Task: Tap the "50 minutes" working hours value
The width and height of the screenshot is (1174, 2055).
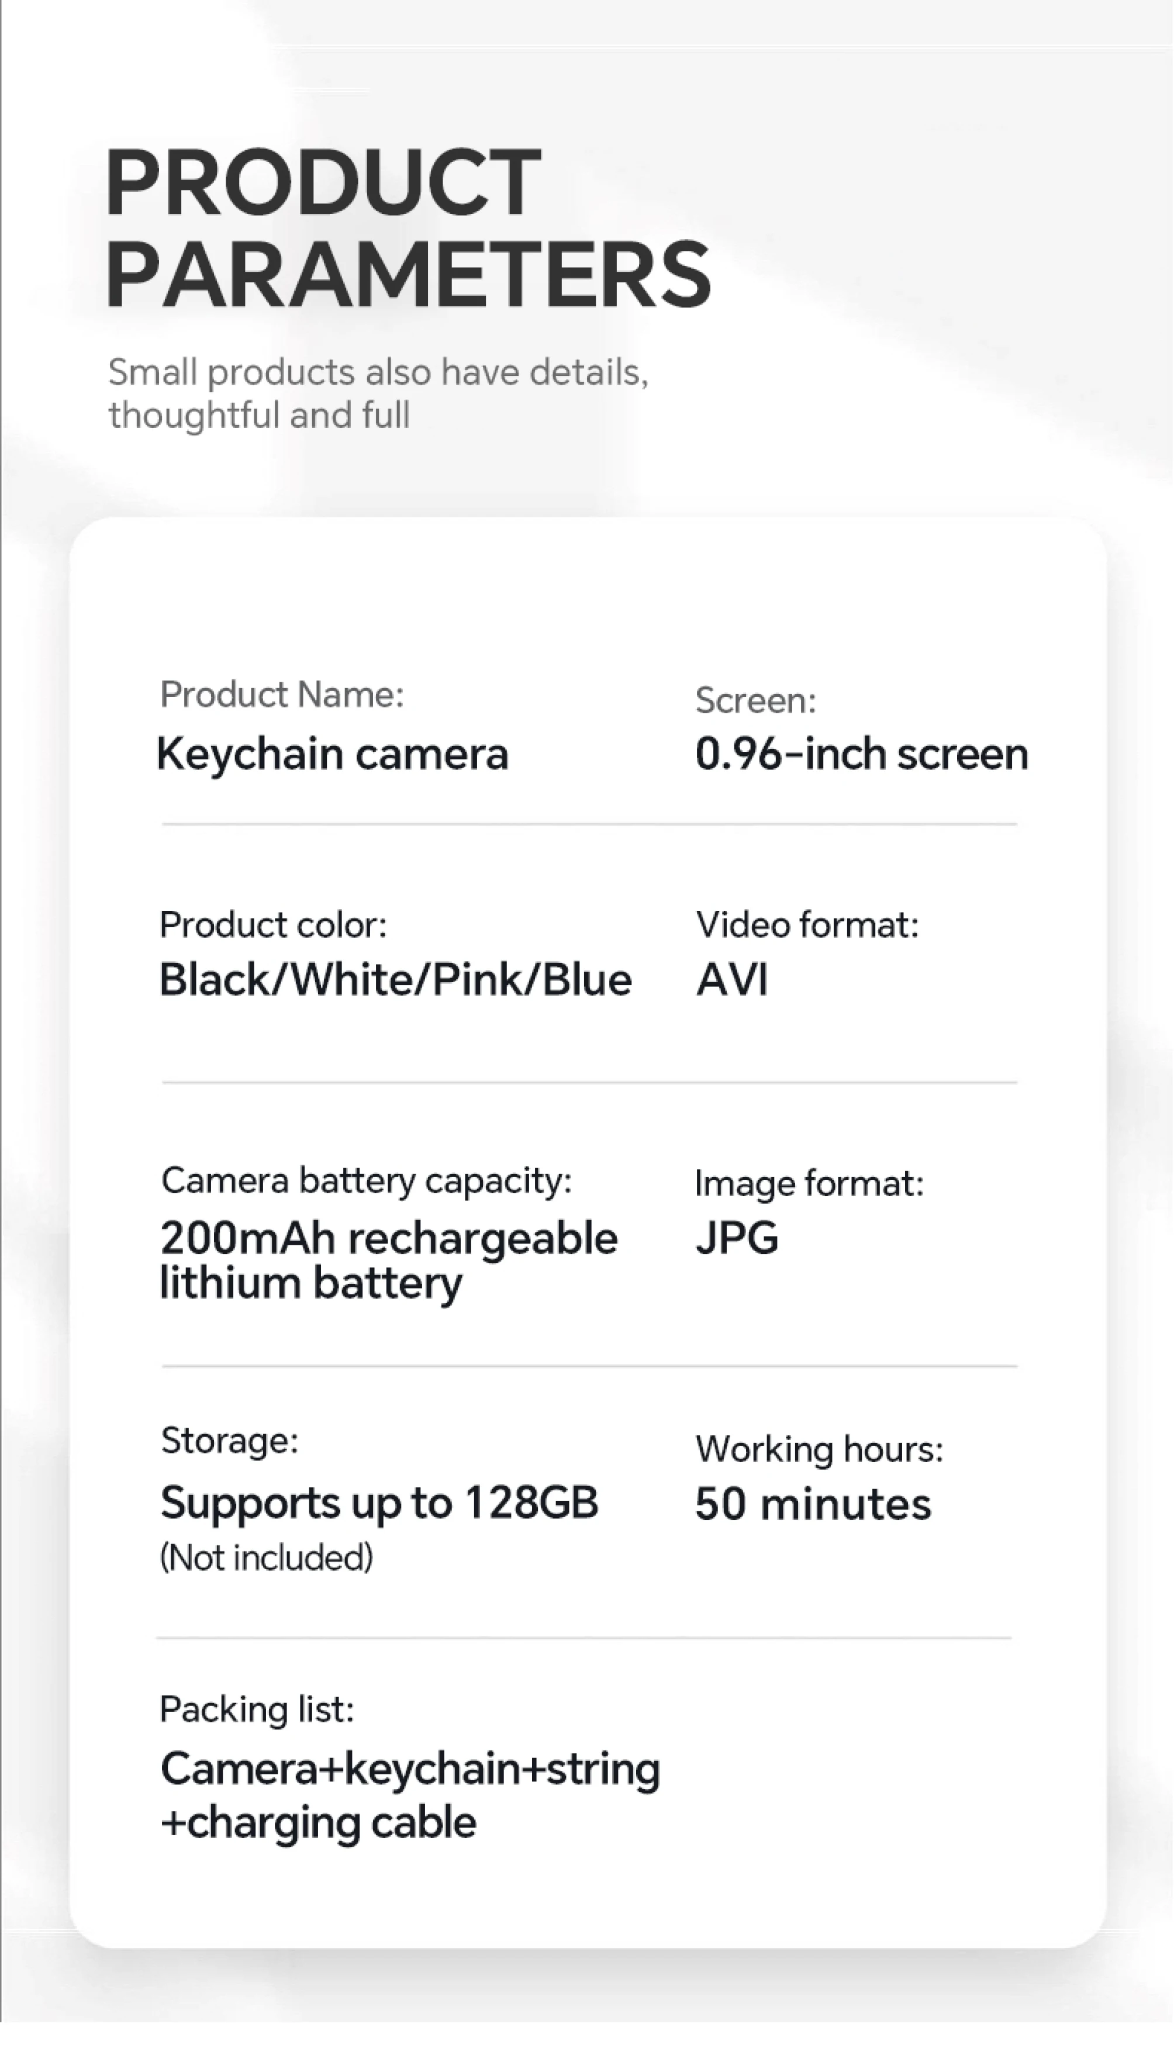Action: [813, 1504]
